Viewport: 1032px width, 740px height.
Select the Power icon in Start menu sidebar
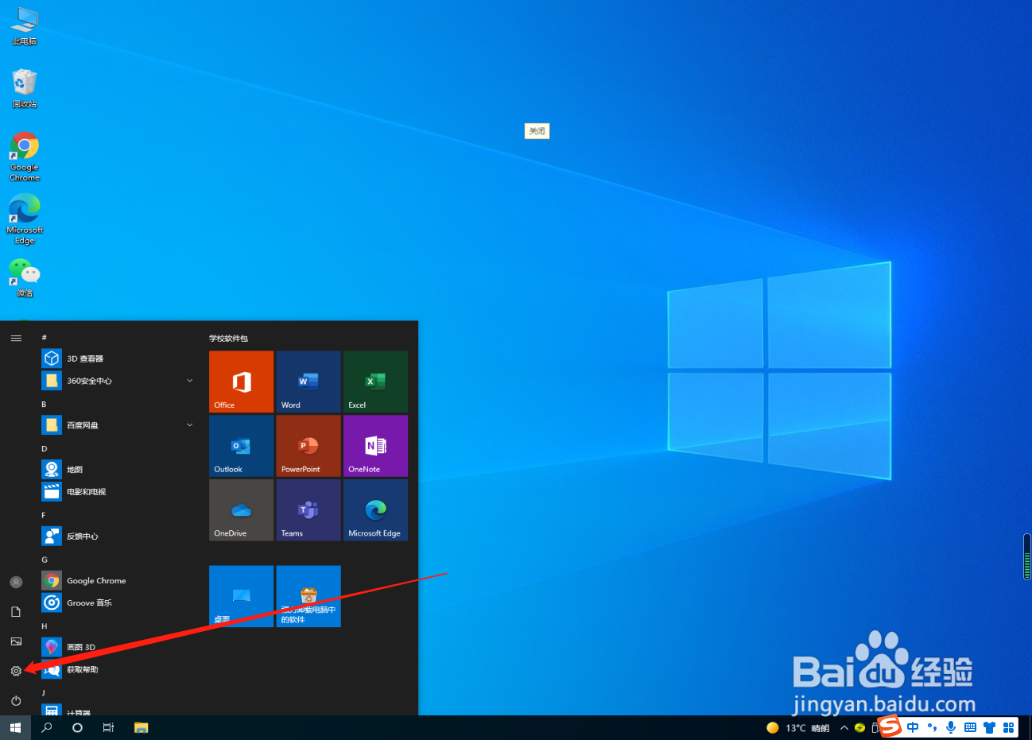(x=16, y=700)
